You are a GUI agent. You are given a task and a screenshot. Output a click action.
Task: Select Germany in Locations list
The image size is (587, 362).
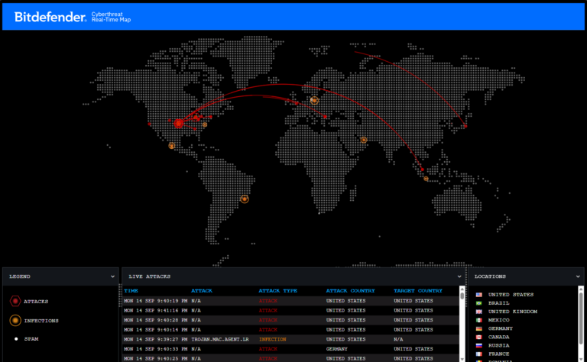pyautogui.click(x=500, y=328)
